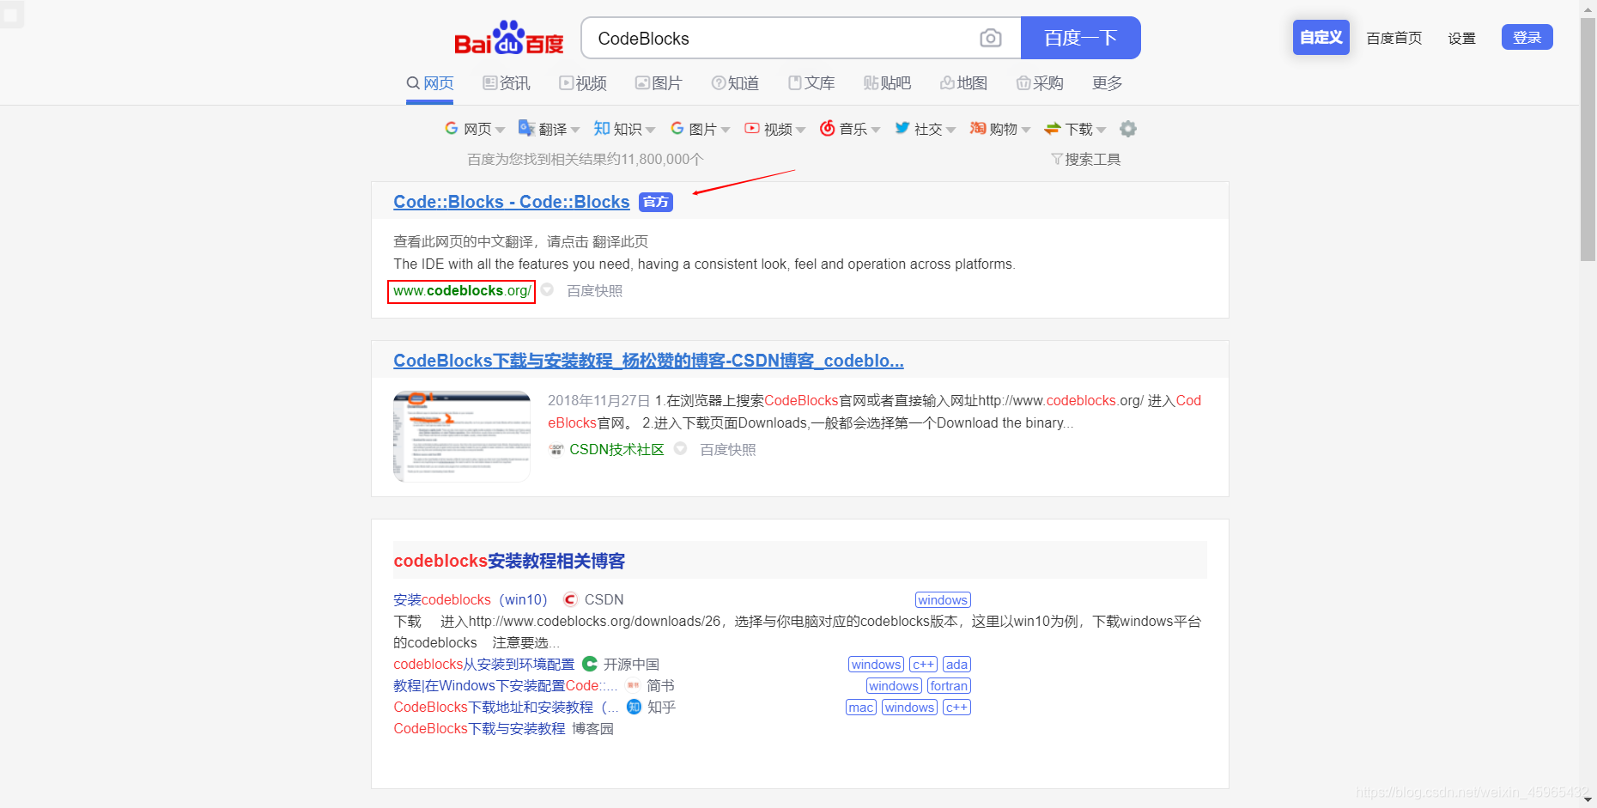Click windows tag beside CSDN entry

pos(943,600)
